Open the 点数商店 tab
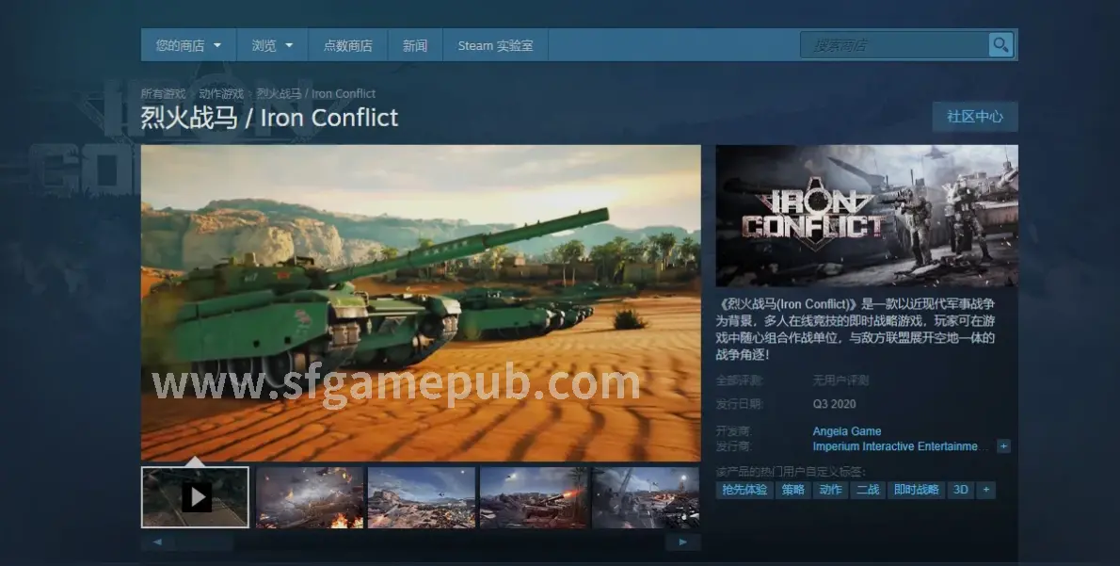This screenshot has height=566, width=1120. 347,45
